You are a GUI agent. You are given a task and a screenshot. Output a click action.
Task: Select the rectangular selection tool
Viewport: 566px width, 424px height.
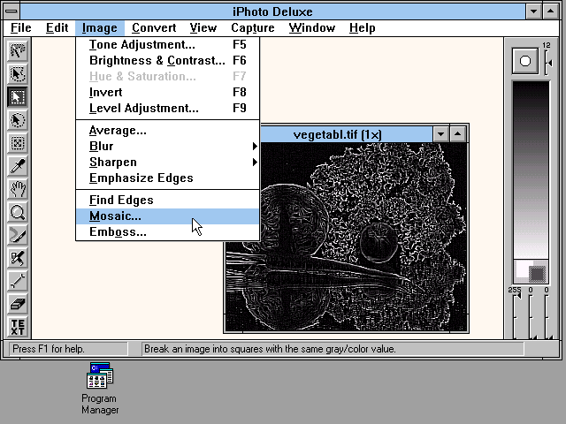pos(18,97)
